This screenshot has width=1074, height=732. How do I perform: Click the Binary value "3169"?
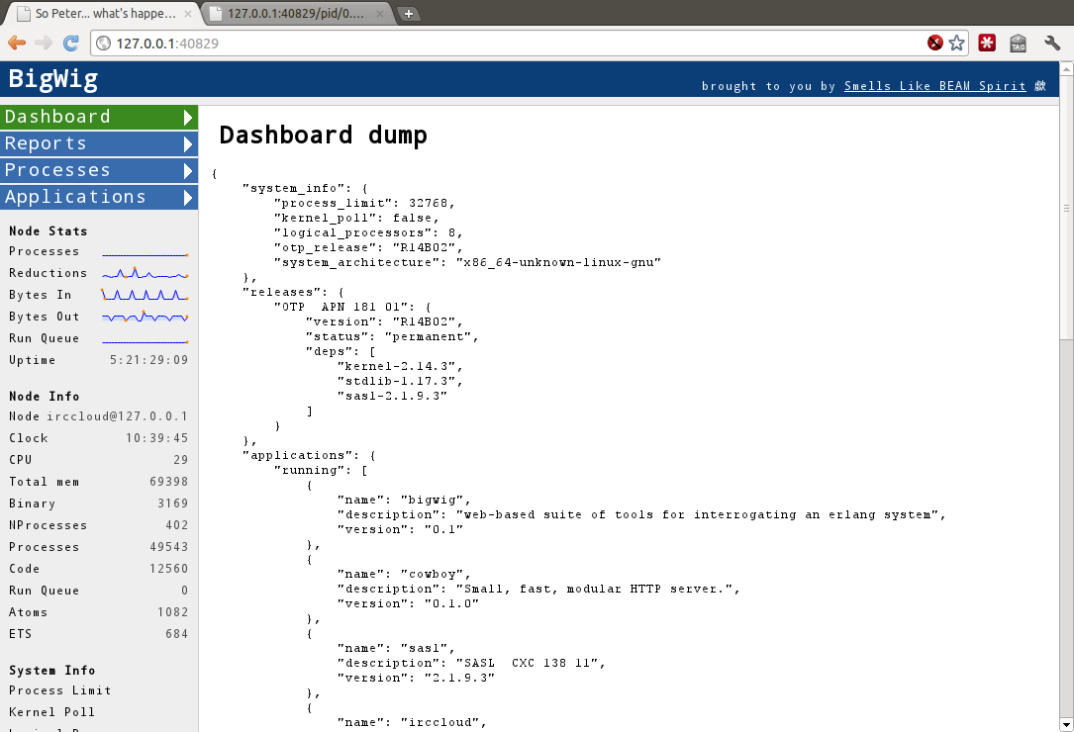[x=172, y=503]
